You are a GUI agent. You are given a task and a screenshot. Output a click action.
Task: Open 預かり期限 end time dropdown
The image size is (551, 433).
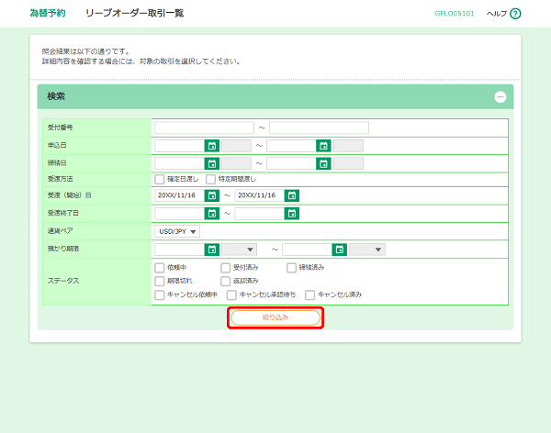click(367, 250)
